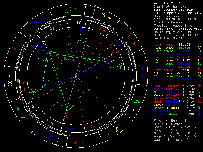Click the Capricorn sign glyph on the wheel

(102, 15)
